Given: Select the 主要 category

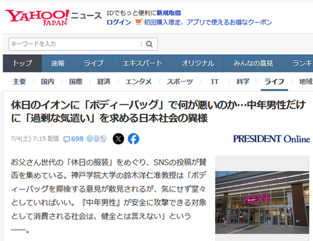Looking at the screenshot, I should click(19, 82).
